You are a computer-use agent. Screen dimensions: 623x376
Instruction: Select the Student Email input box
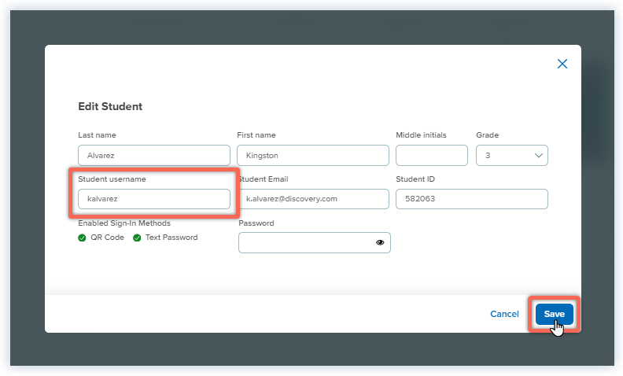(x=312, y=199)
